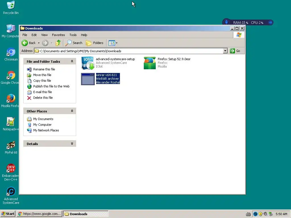291x218 pixels.
Task: Click the Firefox Setup 52.9.0esr file name
Action: click(x=174, y=59)
